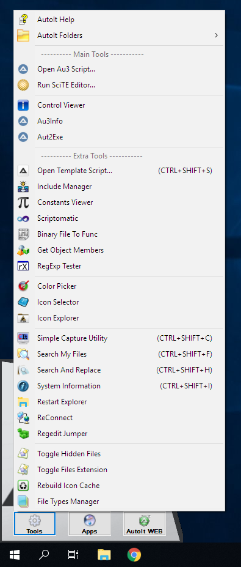This screenshot has width=241, height=567.
Task: Open the AutoIt WEB button
Action: point(145,524)
